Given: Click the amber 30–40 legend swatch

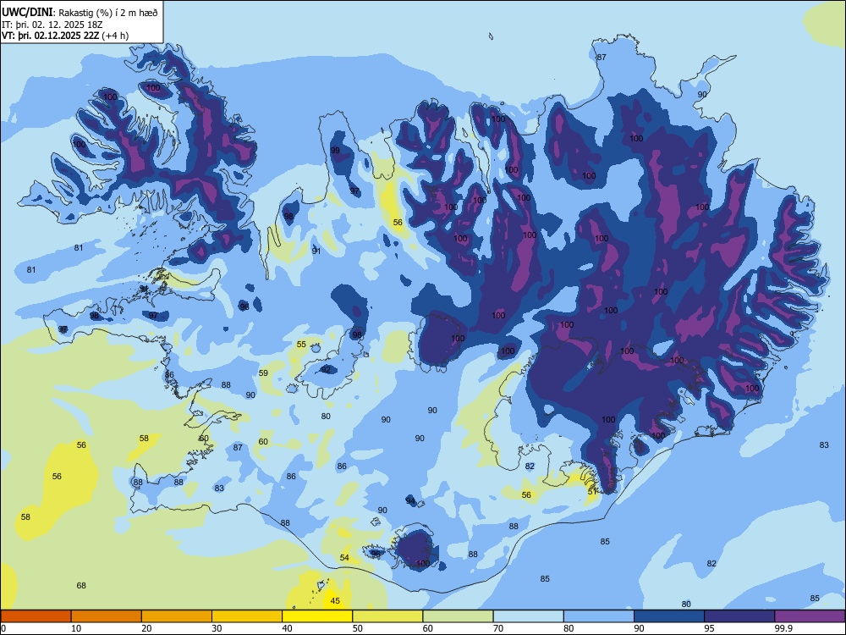Looking at the screenshot, I should (247, 616).
